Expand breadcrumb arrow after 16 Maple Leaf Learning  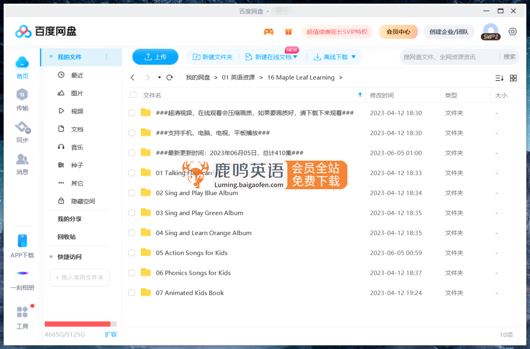click(x=341, y=77)
